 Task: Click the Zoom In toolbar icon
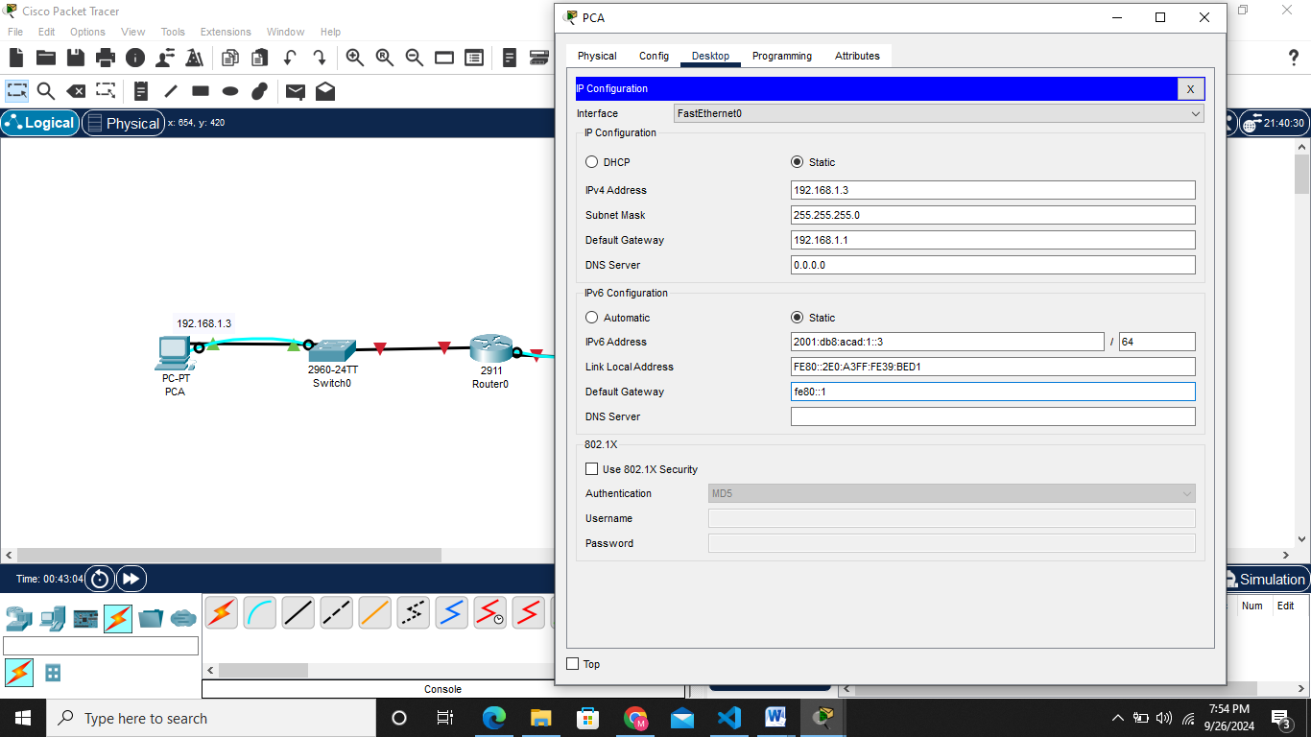[x=354, y=58]
